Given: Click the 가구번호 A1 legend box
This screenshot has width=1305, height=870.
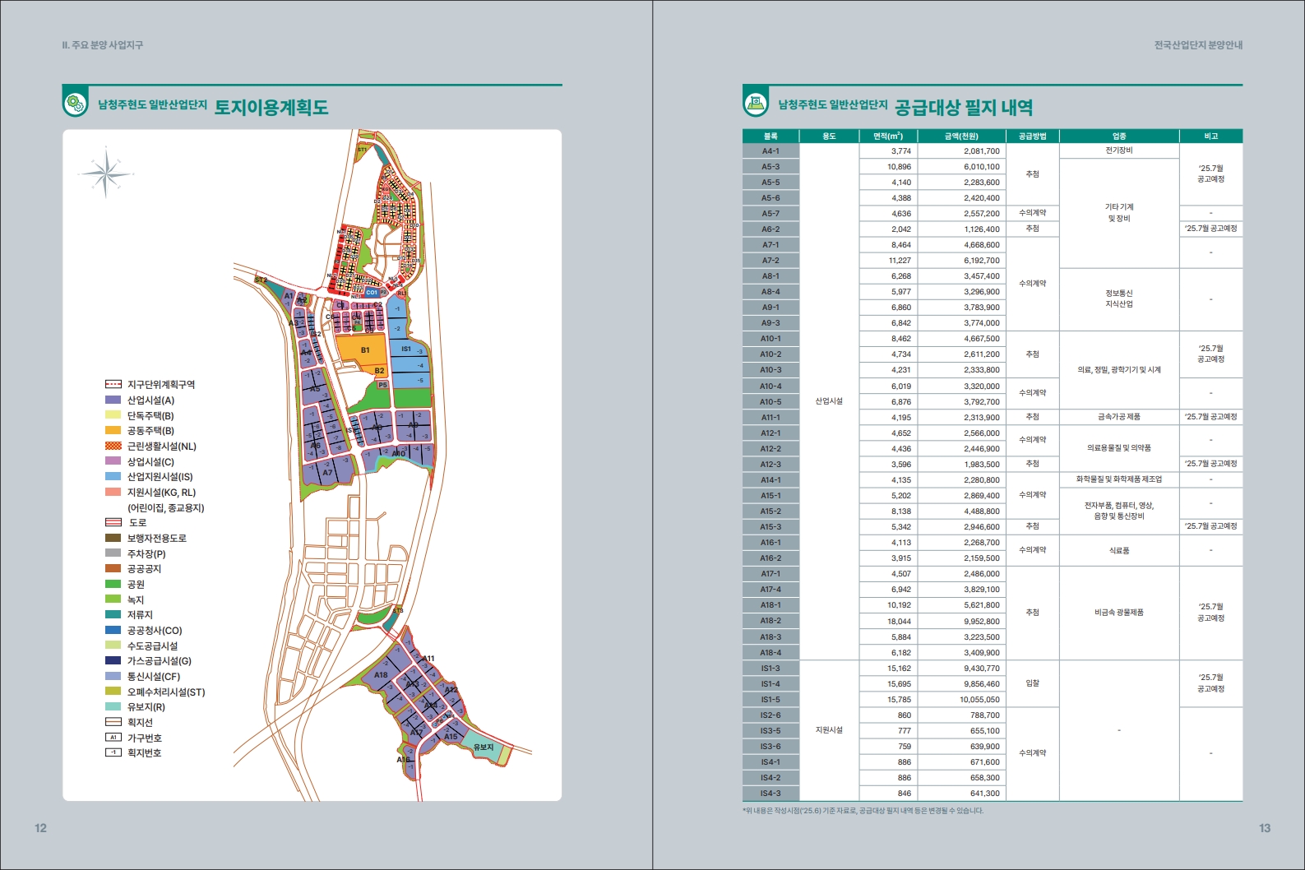Looking at the screenshot, I should 113,738.
